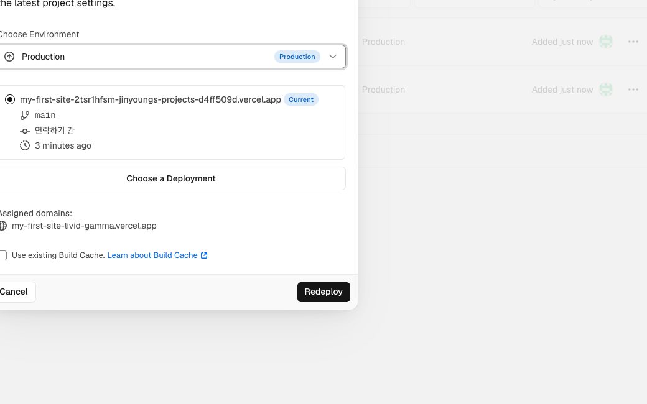Click Production text in the first background row
647x404 pixels.
tap(383, 42)
